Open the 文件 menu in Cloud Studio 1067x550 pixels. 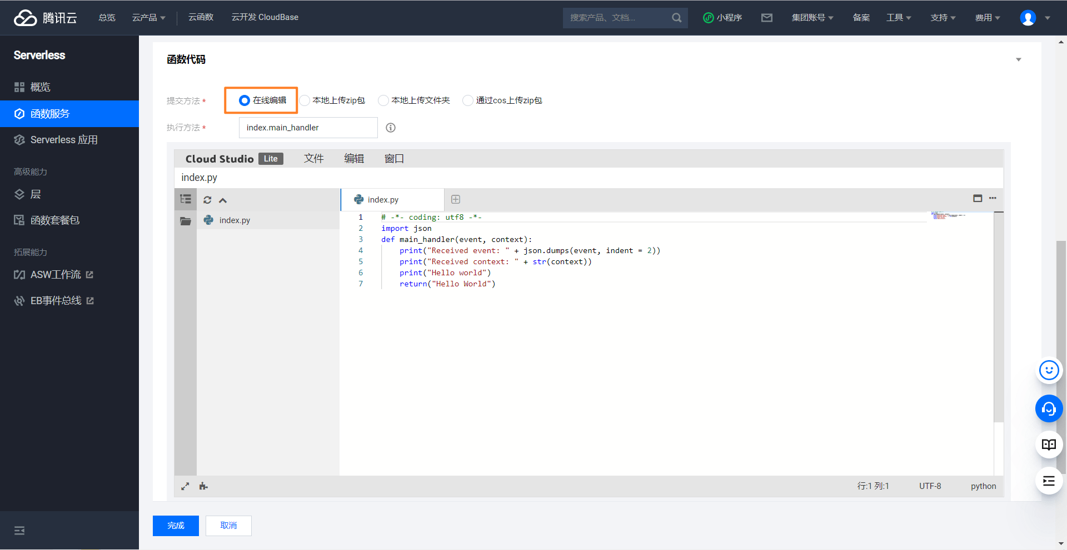coord(313,159)
